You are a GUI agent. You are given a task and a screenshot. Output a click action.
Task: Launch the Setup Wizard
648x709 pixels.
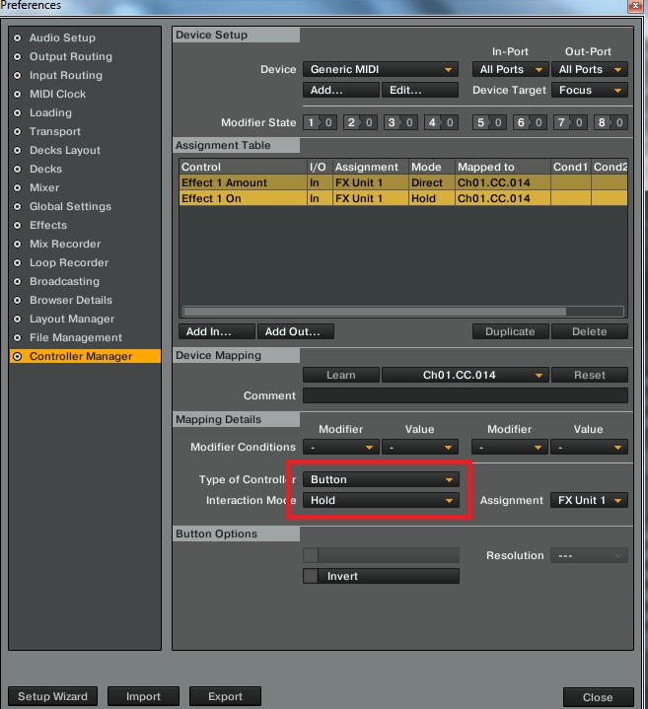click(52, 696)
